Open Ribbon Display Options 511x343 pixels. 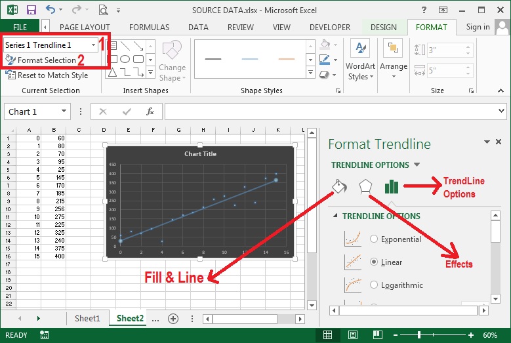point(443,10)
